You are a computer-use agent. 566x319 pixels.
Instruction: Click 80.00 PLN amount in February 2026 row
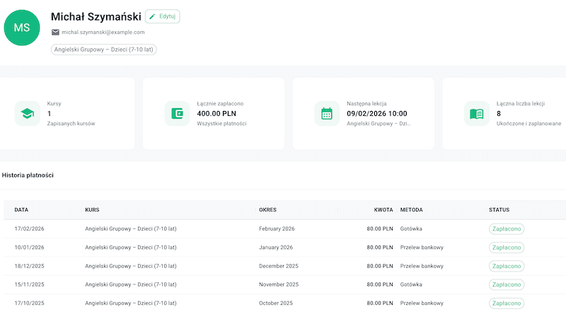(x=380, y=228)
